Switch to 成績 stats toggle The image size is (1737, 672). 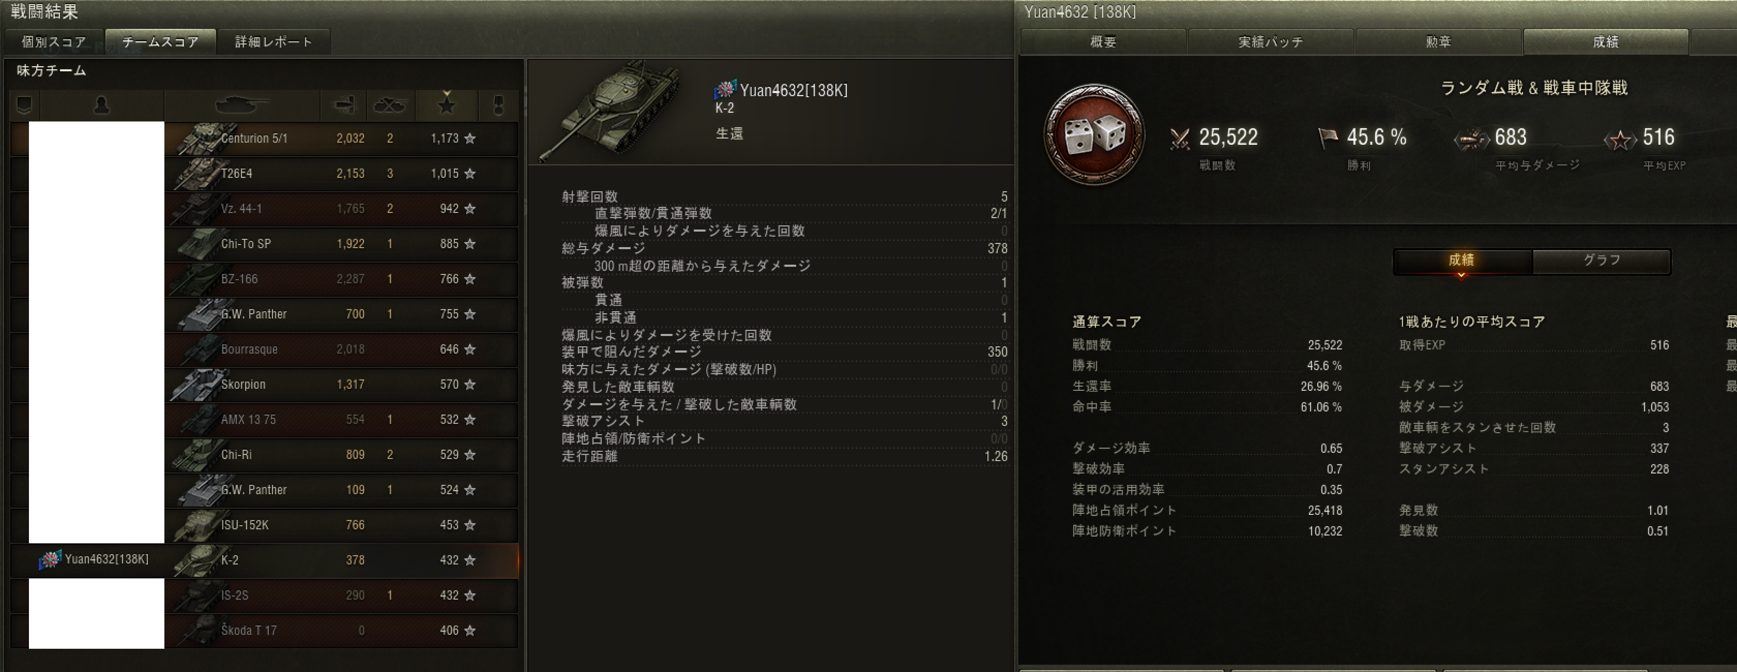[1462, 261]
